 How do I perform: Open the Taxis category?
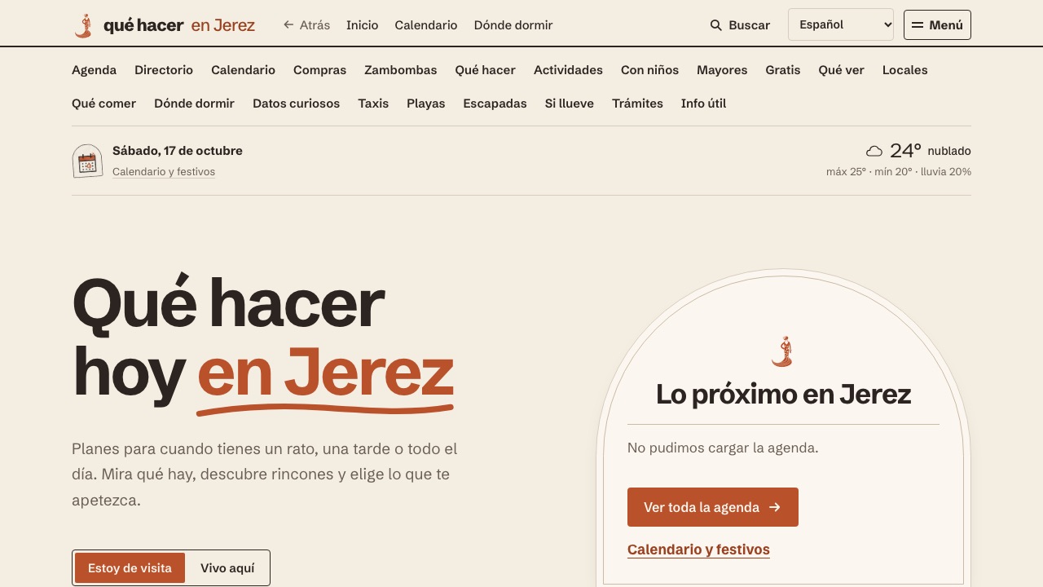[x=373, y=104]
